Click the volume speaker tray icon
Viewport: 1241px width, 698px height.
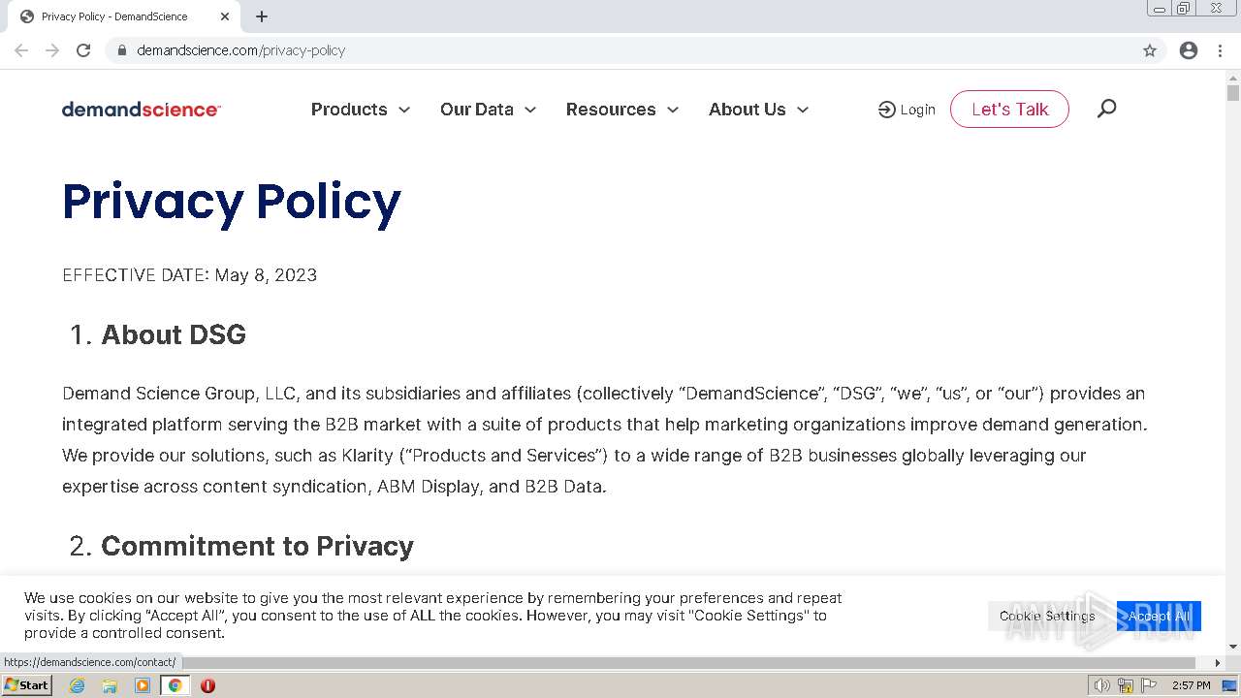1101,685
